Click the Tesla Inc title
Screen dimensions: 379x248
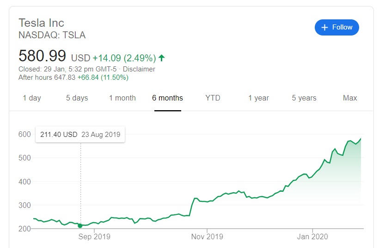41,23
